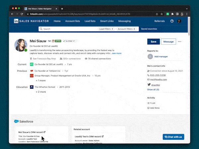Open more actions ellipsis next to Message
199x149 pixels.
(x=179, y=42)
